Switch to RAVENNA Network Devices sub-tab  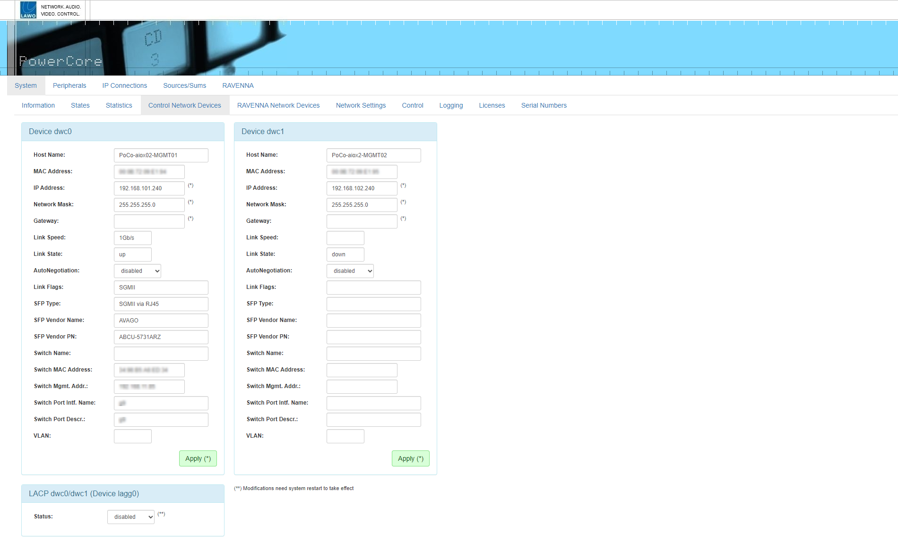(278, 105)
